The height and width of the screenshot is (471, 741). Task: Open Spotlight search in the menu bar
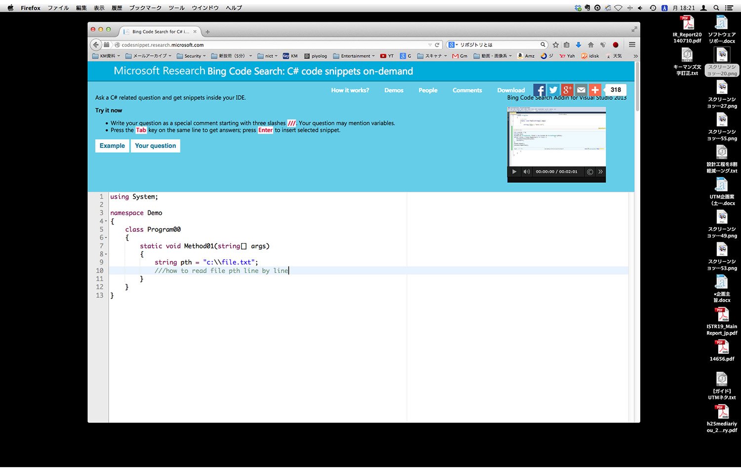[x=716, y=8]
